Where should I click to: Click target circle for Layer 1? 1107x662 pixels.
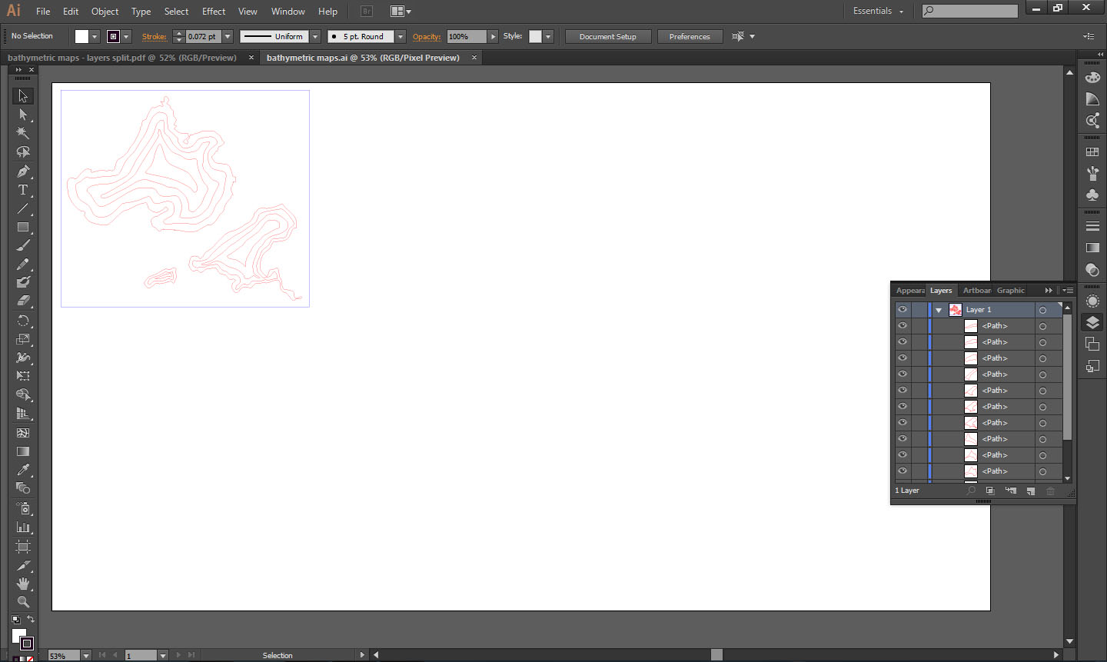click(x=1042, y=311)
